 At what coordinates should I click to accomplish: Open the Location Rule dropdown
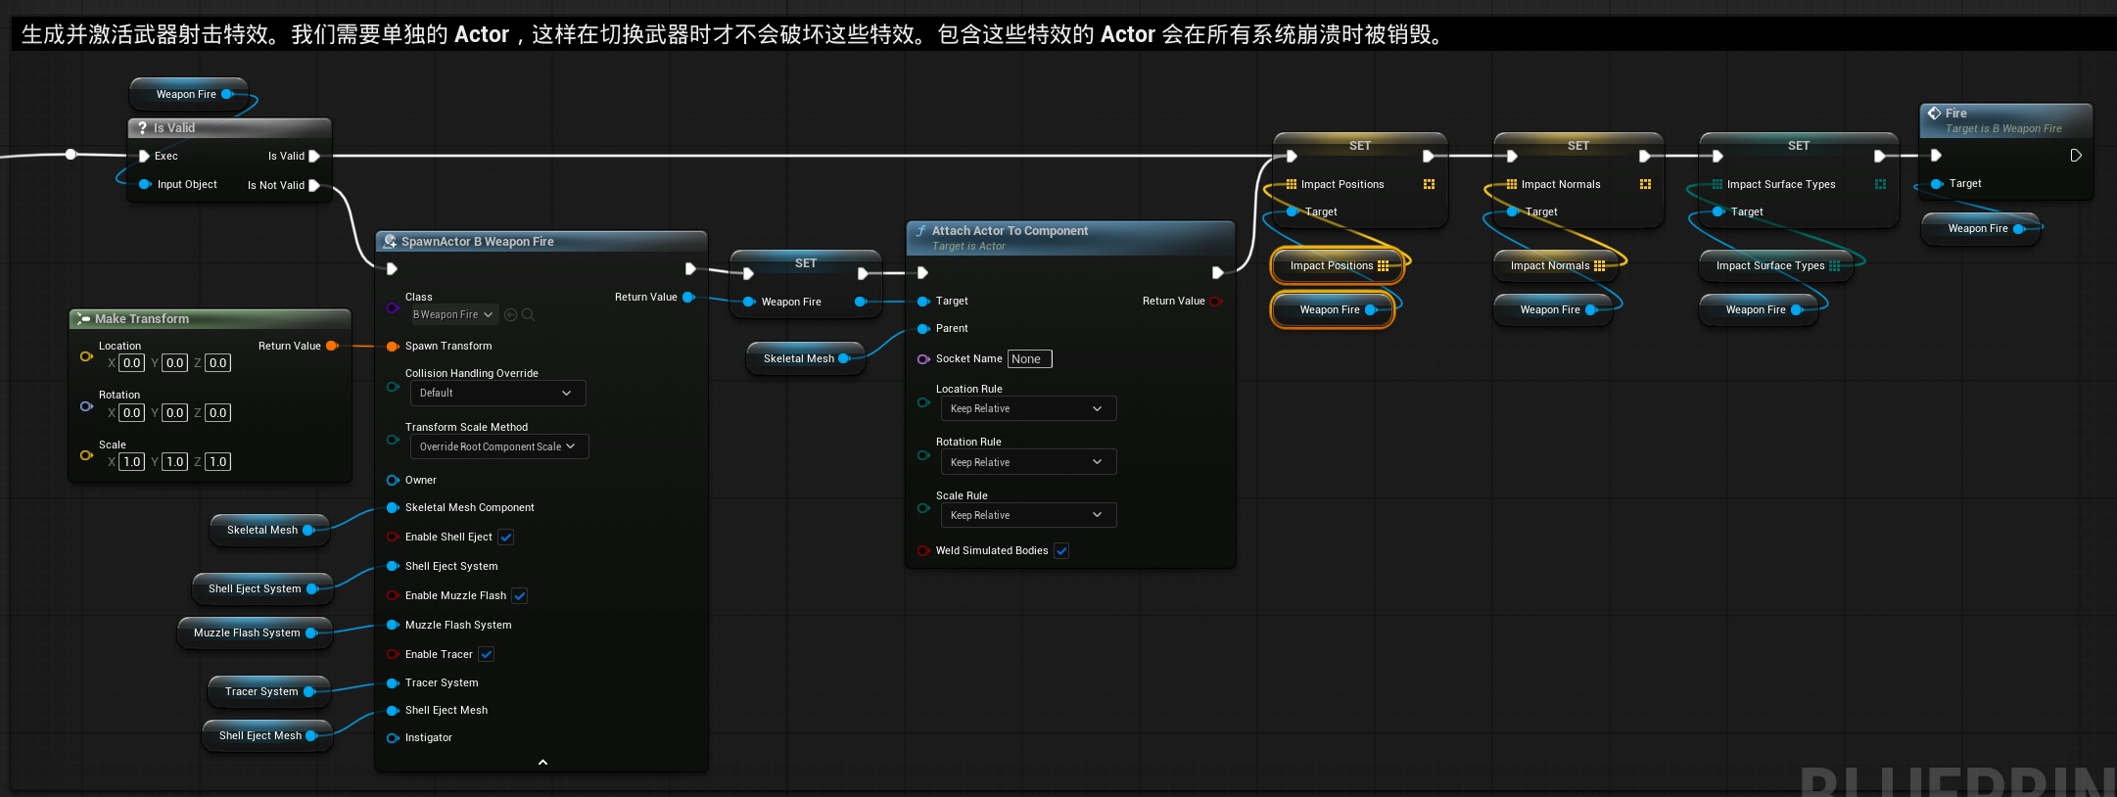pyautogui.click(x=1026, y=408)
